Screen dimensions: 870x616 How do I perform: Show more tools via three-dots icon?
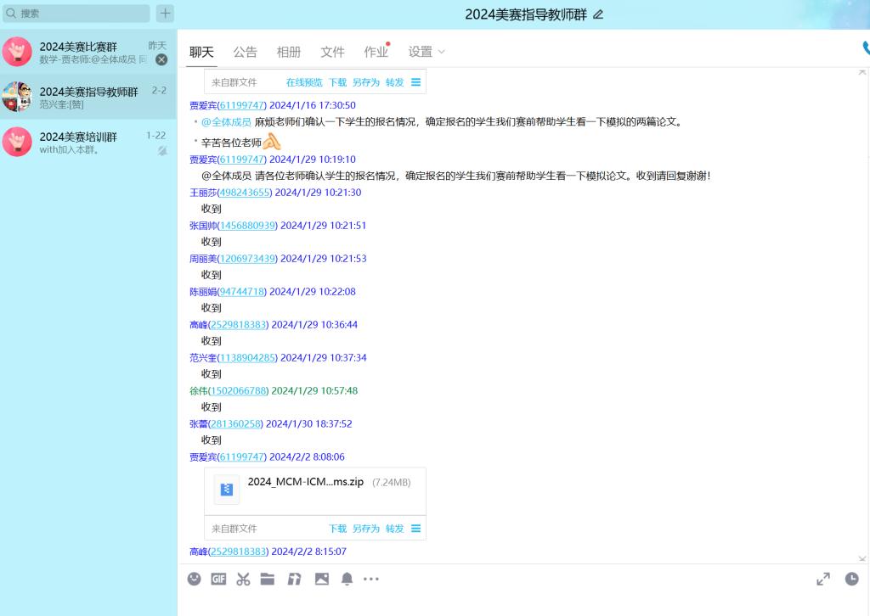click(371, 579)
